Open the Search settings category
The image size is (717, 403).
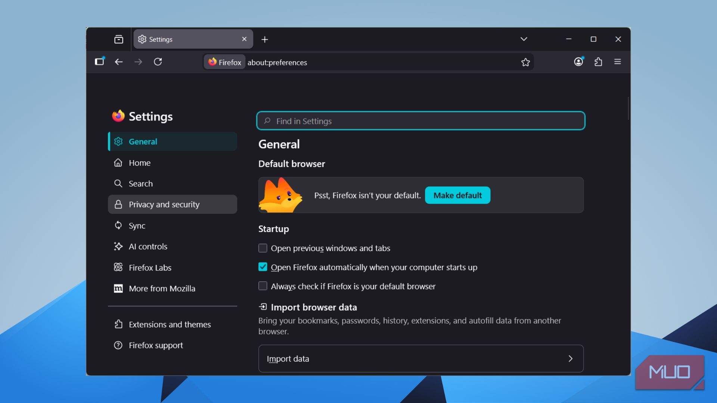coord(173,184)
